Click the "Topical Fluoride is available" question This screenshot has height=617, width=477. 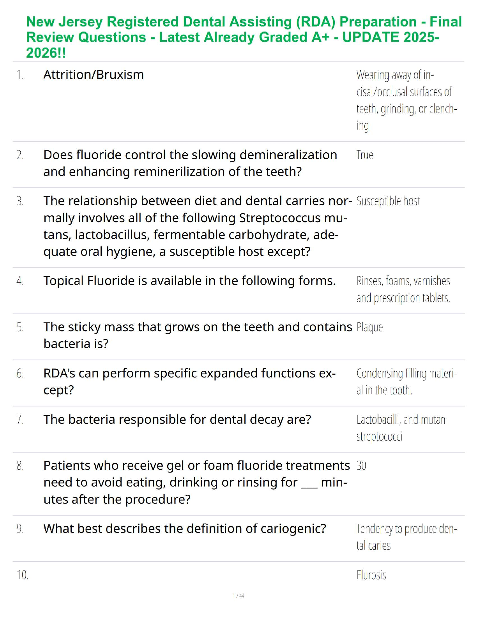coord(189,281)
